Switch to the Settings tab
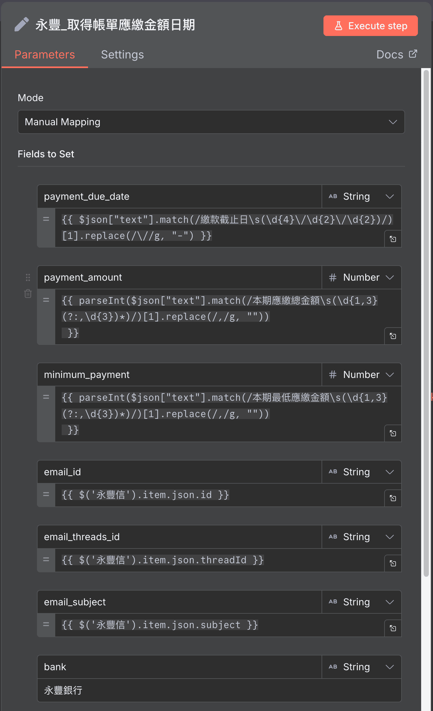Screen dimensions: 433x711 click(122, 54)
